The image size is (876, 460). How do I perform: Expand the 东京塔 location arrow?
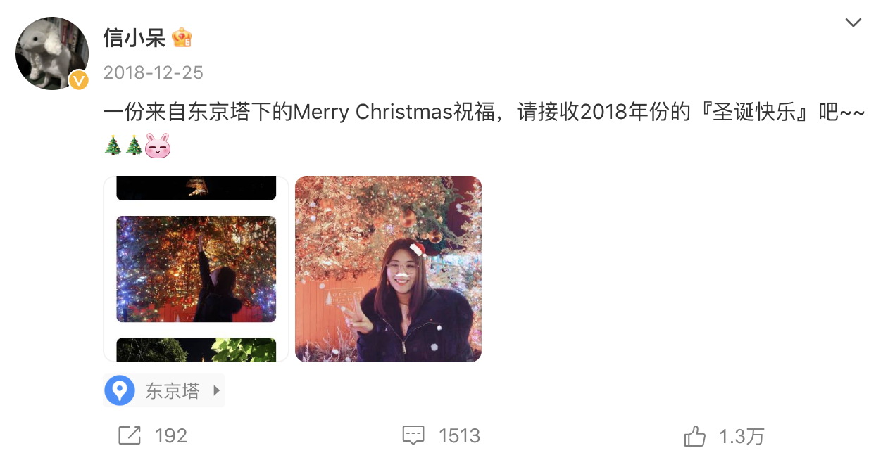click(x=216, y=390)
